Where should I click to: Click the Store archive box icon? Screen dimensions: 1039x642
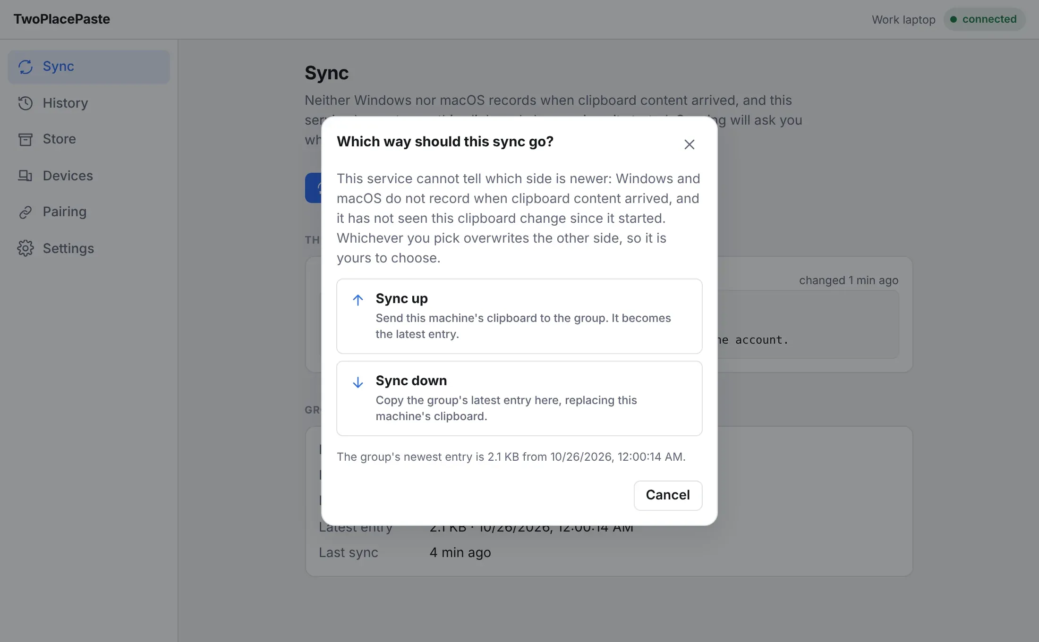[26, 139]
